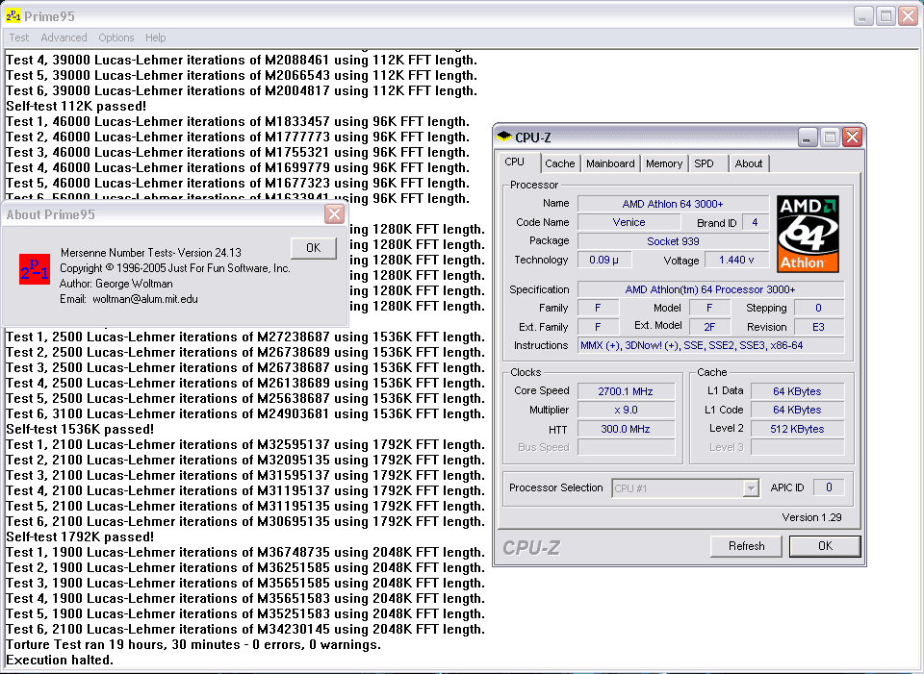Viewport: 924px width, 674px height.
Task: Click the 'Torture Test ran 19 hours' line
Action: tap(193, 644)
